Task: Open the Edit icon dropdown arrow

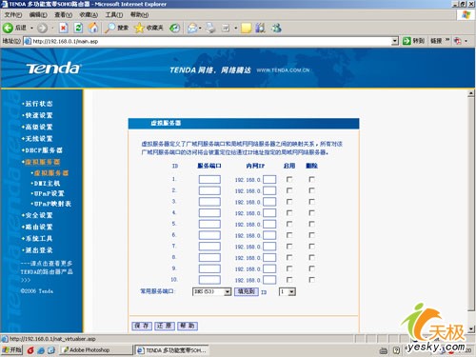Action: 236,29
